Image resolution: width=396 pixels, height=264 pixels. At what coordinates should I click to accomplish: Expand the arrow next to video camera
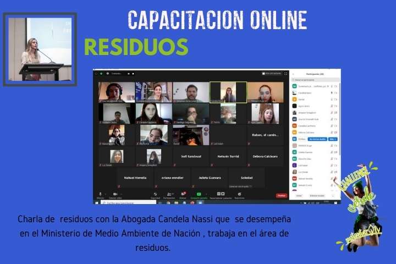coord(120,194)
